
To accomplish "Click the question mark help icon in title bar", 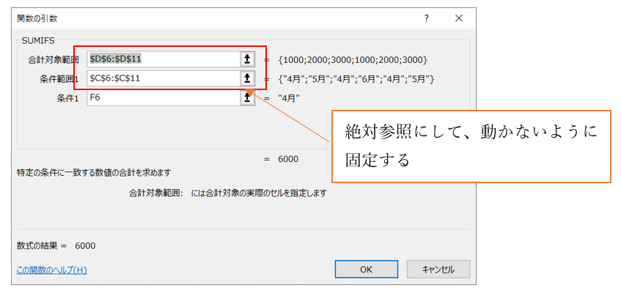I will (426, 18).
